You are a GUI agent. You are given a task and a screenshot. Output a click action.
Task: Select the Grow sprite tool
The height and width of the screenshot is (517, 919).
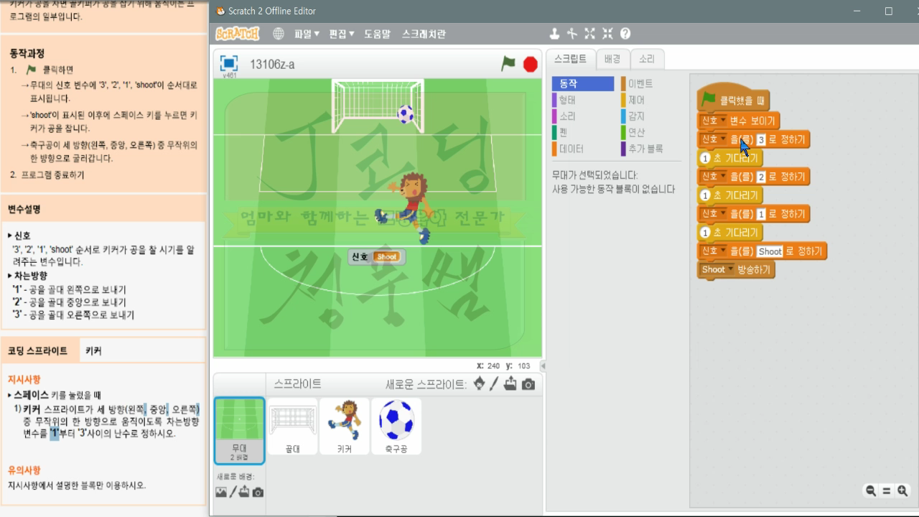tap(590, 34)
